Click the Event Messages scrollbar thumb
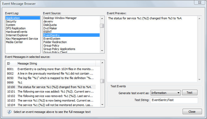This screenshot has width=207, height=119. (102, 81)
